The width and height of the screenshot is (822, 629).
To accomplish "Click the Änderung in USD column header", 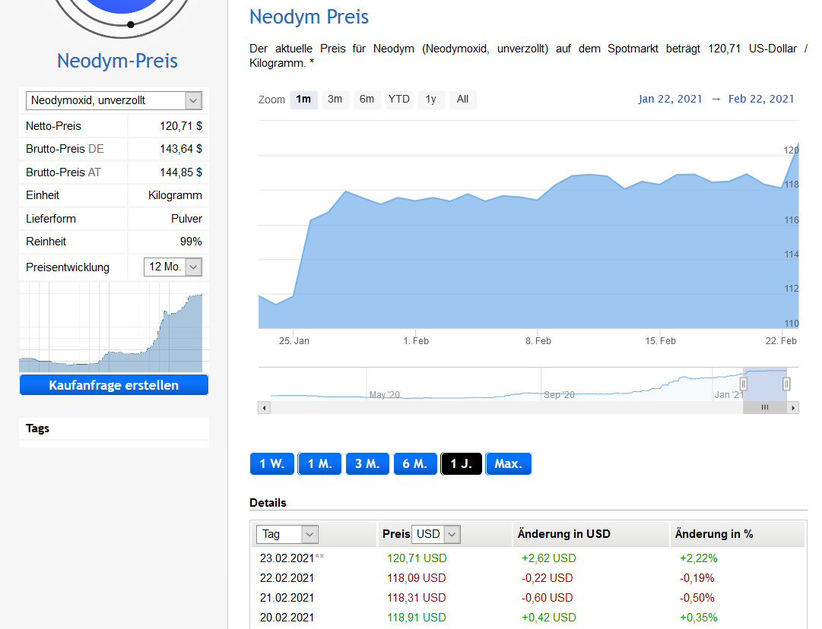I will [564, 534].
